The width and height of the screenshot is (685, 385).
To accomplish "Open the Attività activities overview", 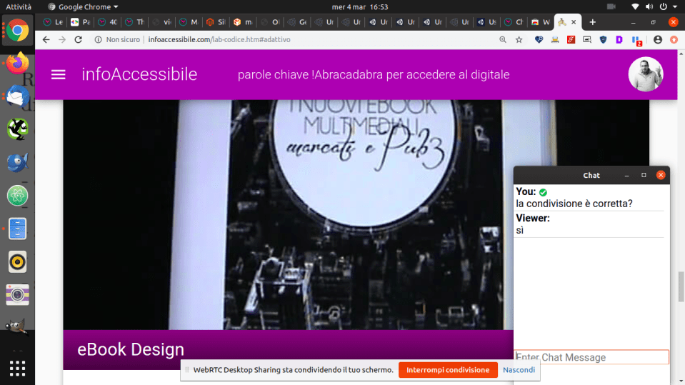I will (x=17, y=6).
